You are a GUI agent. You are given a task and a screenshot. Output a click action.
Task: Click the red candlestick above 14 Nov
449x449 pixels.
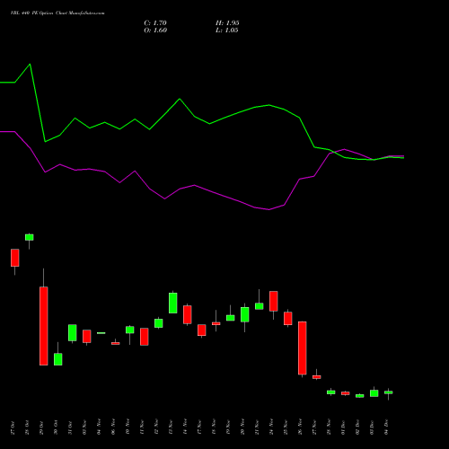pos(188,314)
